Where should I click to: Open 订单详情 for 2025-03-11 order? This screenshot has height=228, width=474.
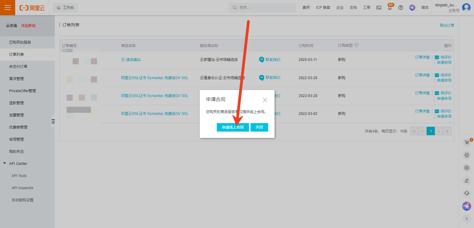422,57
